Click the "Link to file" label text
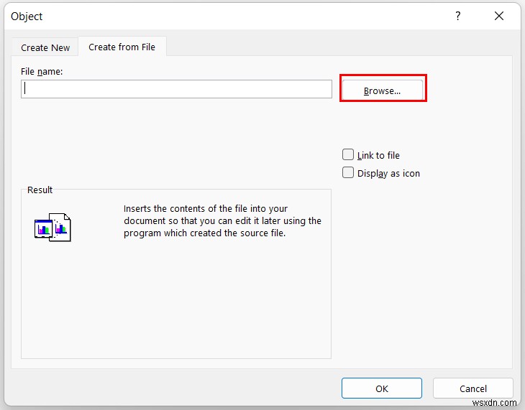Screen dimensions: 525x410 click(x=378, y=155)
